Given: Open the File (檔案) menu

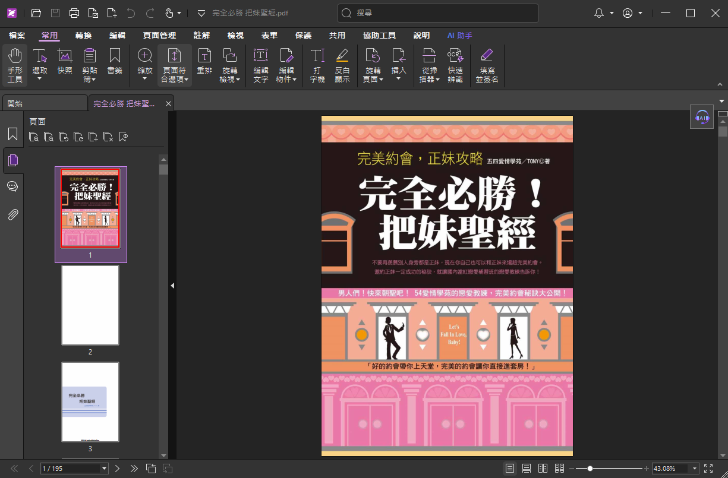Looking at the screenshot, I should [17, 36].
